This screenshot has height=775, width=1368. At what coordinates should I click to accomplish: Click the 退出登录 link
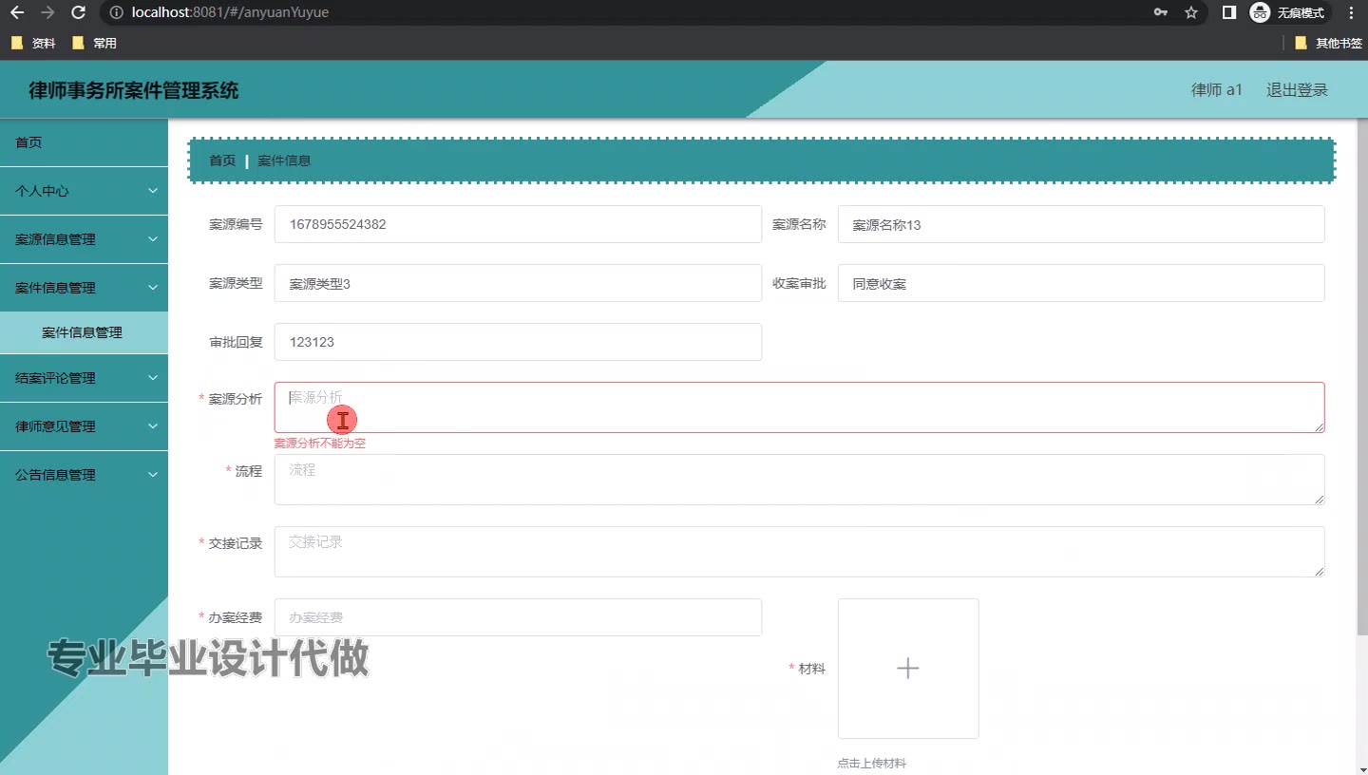pos(1296,90)
